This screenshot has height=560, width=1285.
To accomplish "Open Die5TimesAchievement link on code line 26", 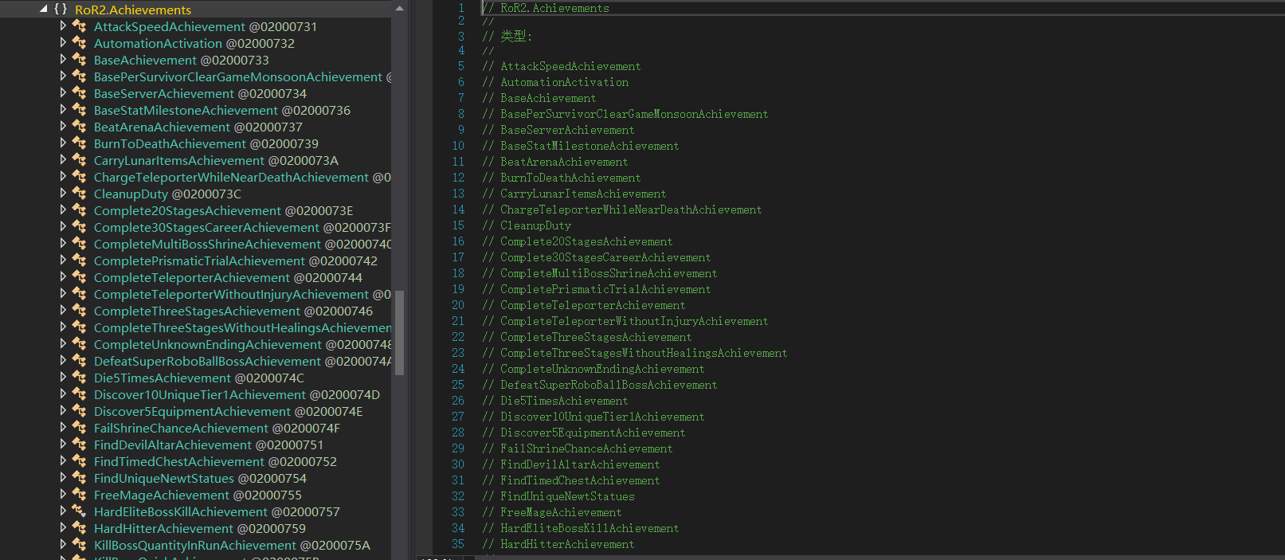I will 564,401.
